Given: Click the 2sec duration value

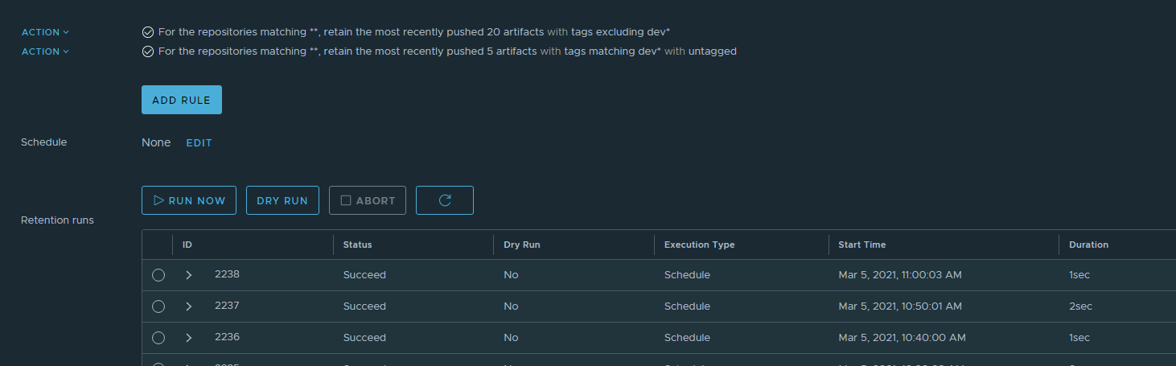Looking at the screenshot, I should [1079, 306].
